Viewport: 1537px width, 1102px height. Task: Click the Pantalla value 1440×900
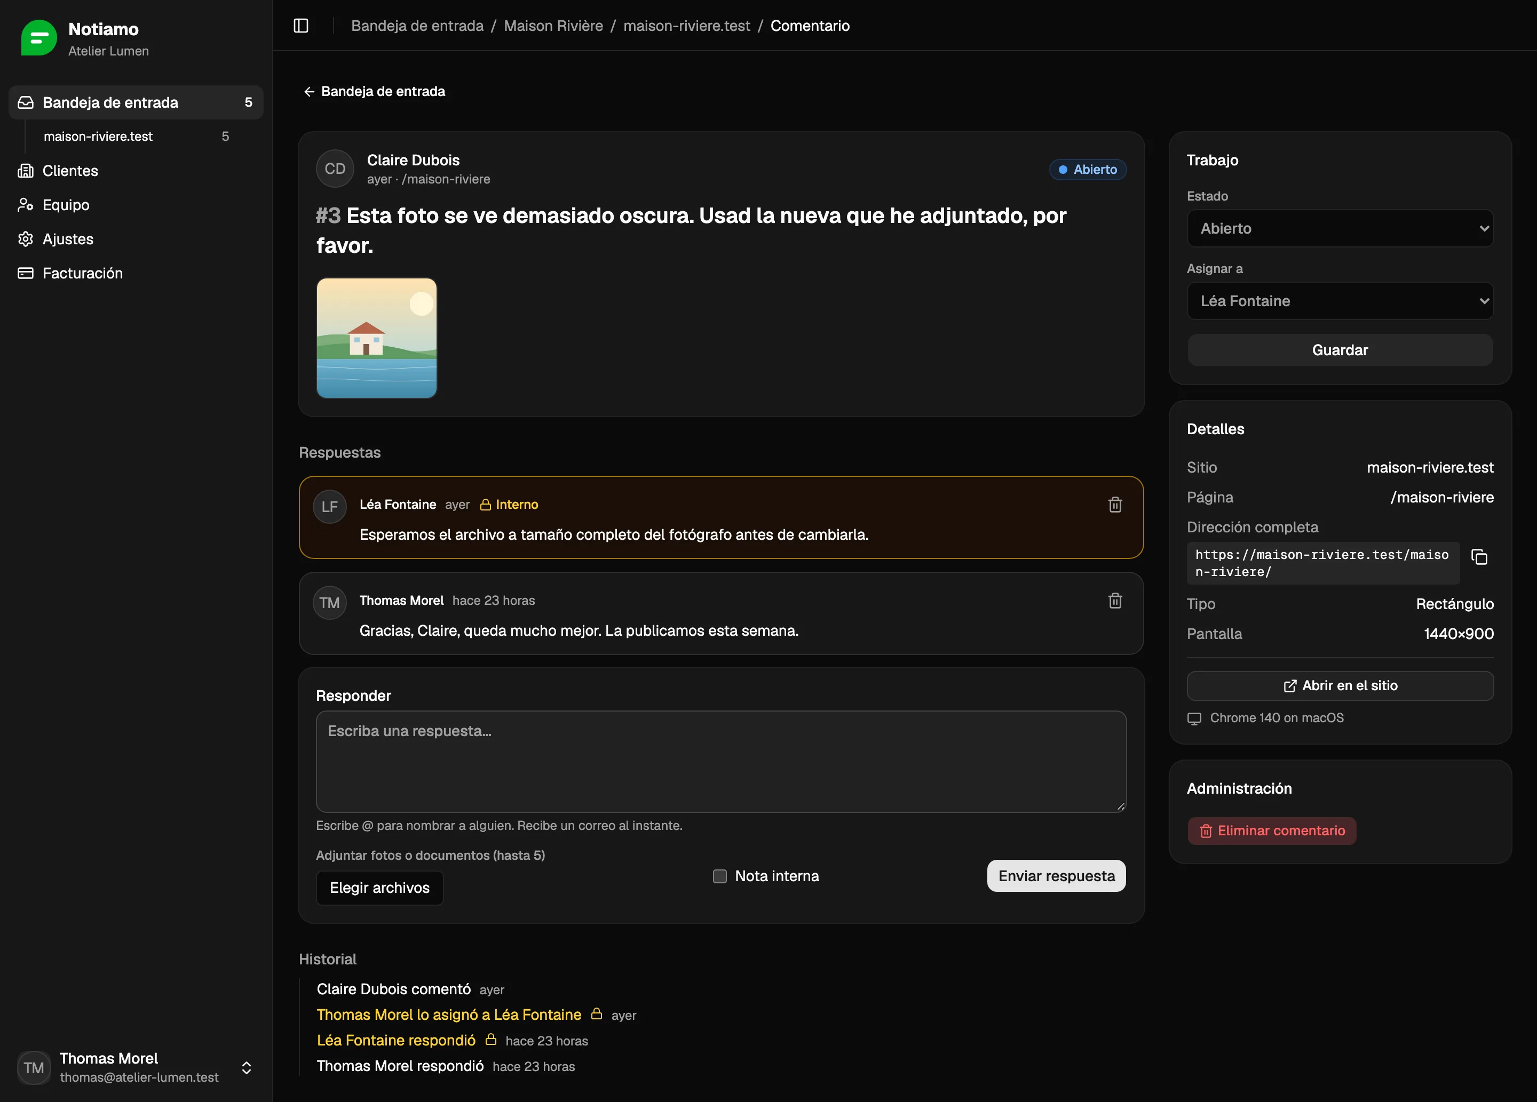(1459, 634)
